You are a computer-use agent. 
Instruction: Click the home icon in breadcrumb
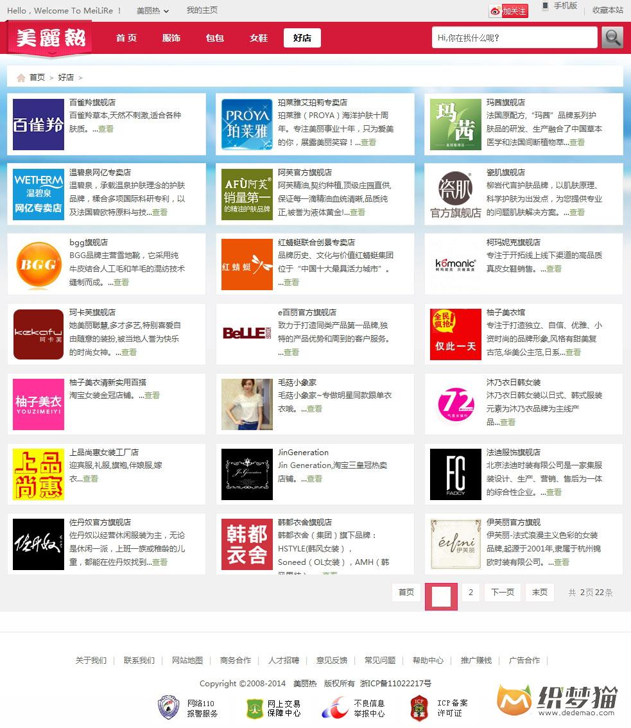21,78
